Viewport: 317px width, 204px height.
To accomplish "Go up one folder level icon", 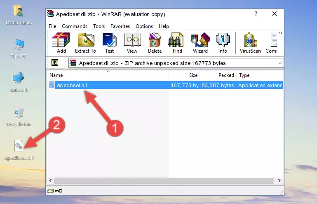I will point(55,63).
